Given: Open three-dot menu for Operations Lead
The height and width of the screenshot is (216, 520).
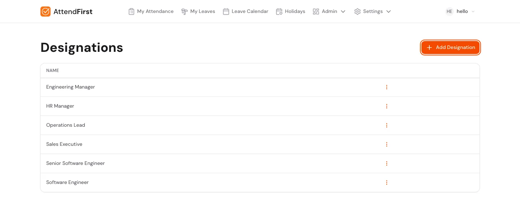Looking at the screenshot, I should (x=387, y=125).
